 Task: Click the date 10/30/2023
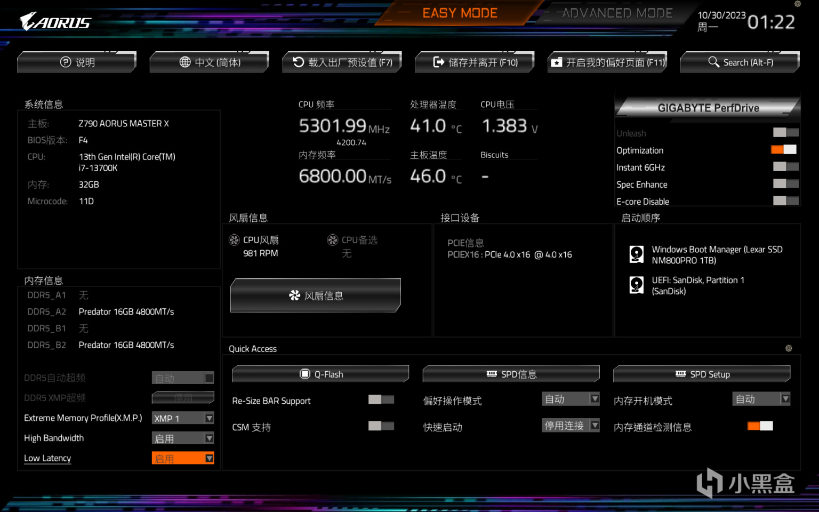722,15
